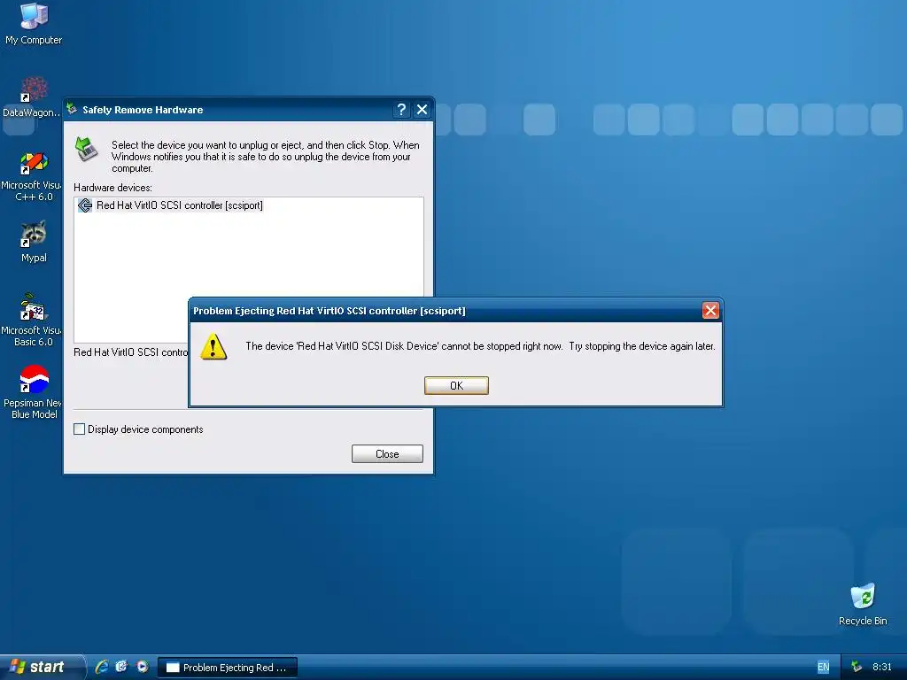Click the yellow warning icon in error dialog
Viewport: 907px width, 680px height.
(x=213, y=346)
